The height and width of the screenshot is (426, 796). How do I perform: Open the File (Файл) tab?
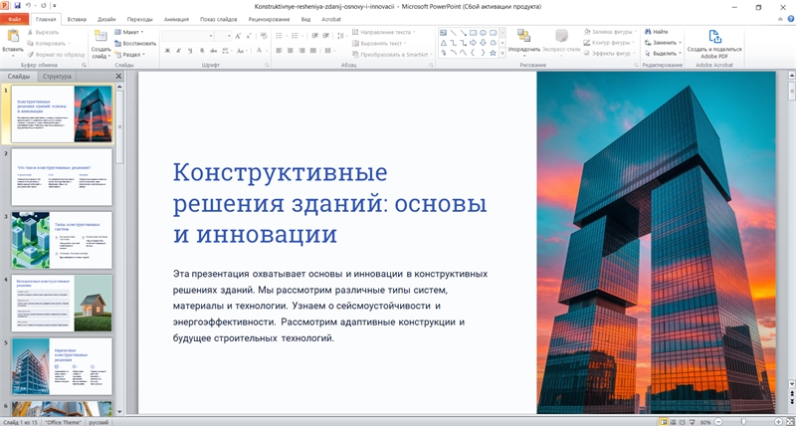point(15,19)
